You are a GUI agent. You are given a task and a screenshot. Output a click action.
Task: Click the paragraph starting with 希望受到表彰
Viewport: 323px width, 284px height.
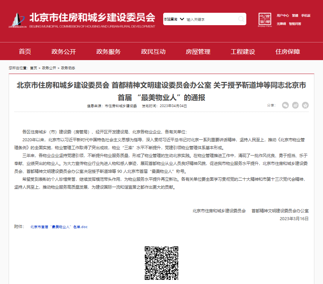point(160,183)
